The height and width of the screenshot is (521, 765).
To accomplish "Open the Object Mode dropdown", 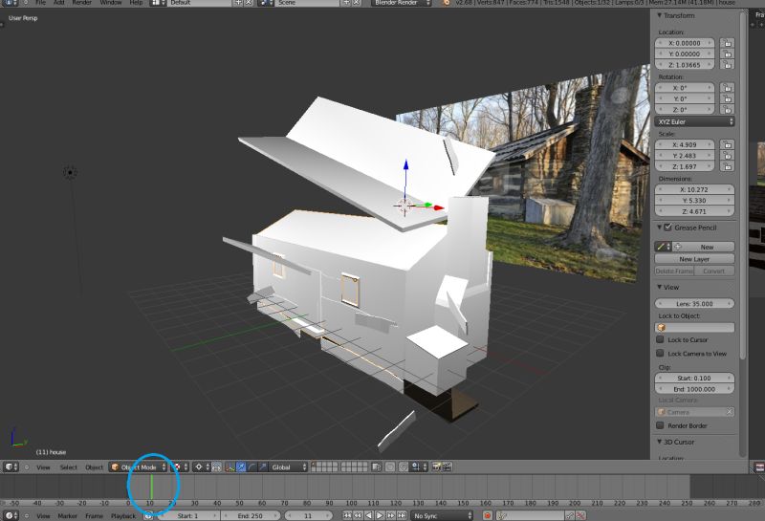I will pos(138,467).
